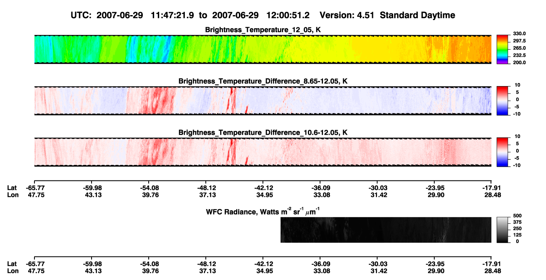
Task: Select the grayscale WFC Radiance image strip
Action: pyautogui.click(x=386, y=230)
